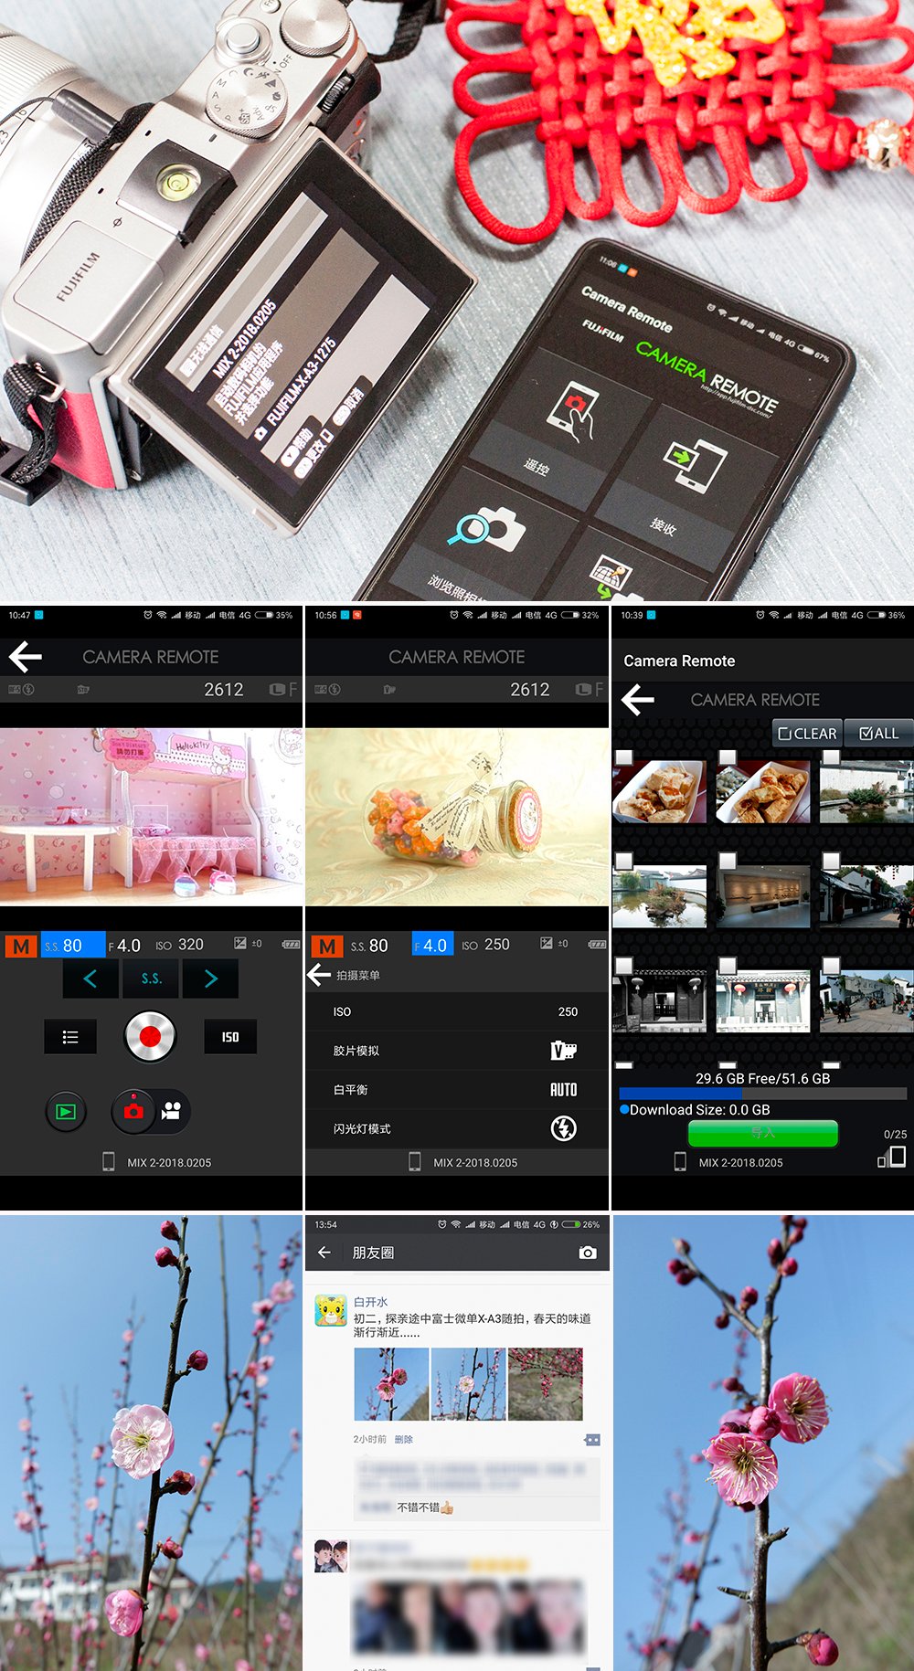Open 胶片模拟 menu entry

(457, 1051)
